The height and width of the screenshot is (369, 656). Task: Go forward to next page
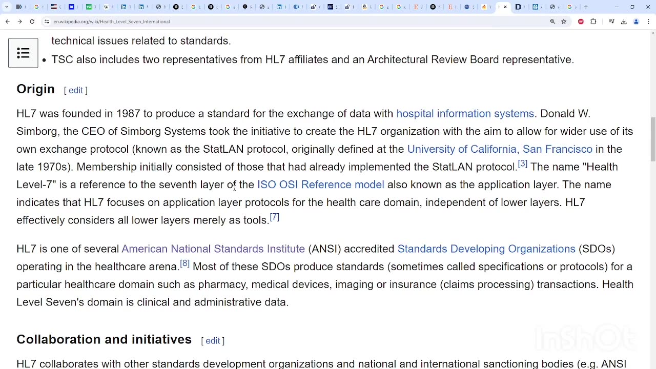pyautogui.click(x=19, y=22)
